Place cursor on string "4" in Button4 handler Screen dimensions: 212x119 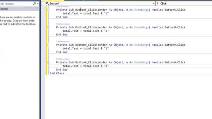tap(106, 66)
